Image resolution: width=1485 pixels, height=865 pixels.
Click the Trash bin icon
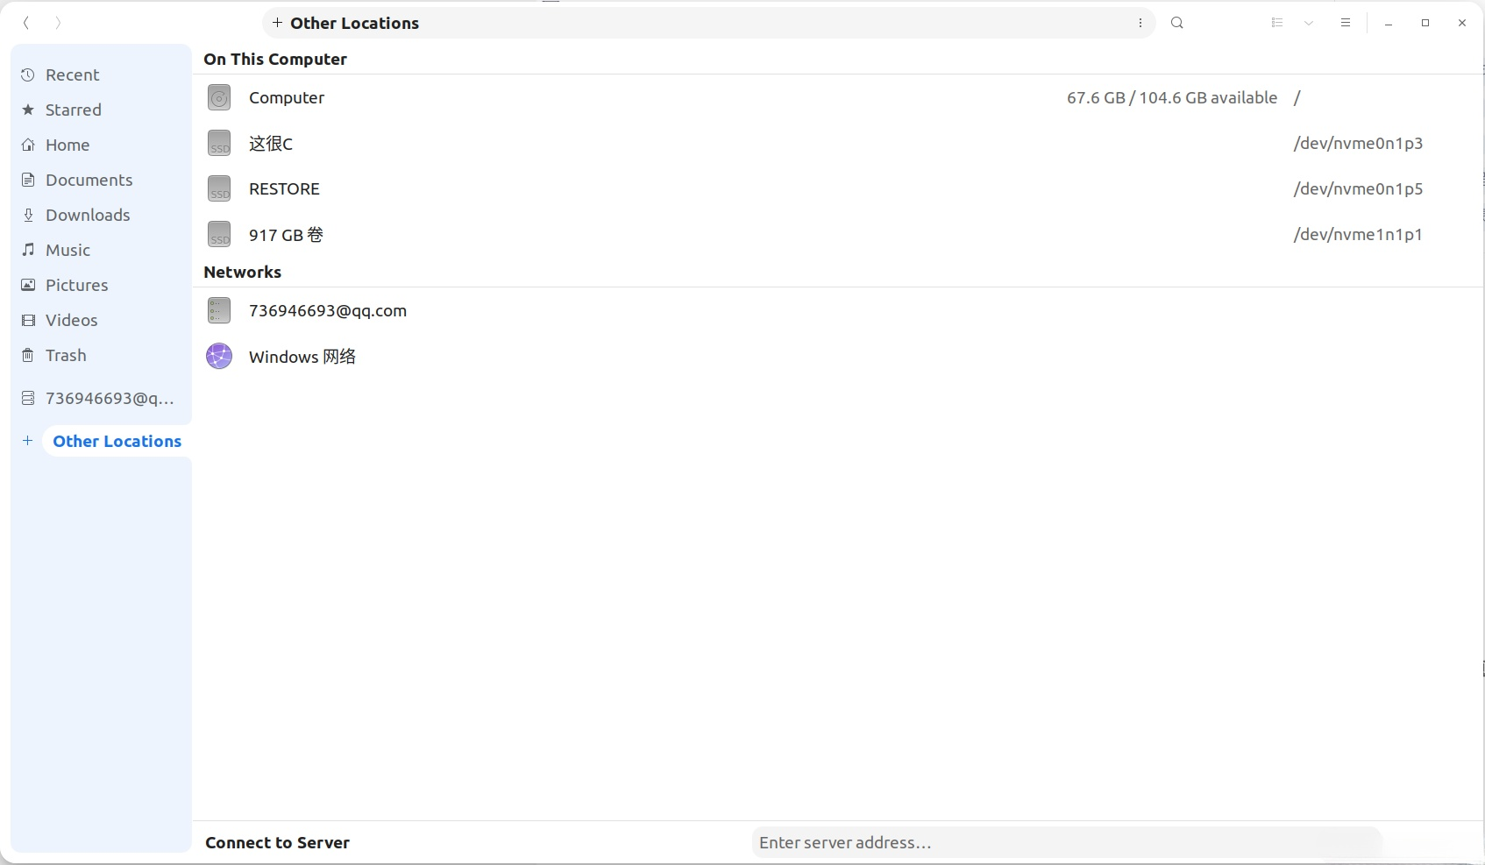click(x=28, y=356)
